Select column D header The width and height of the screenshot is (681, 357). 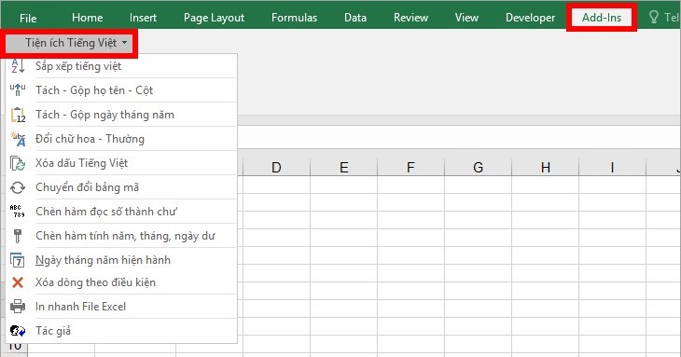click(276, 167)
